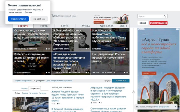This screenshot has height=112, width=180.
Task: Click camera icon under Б.Д.Т. festival article
Action: click(x=91, y=103)
